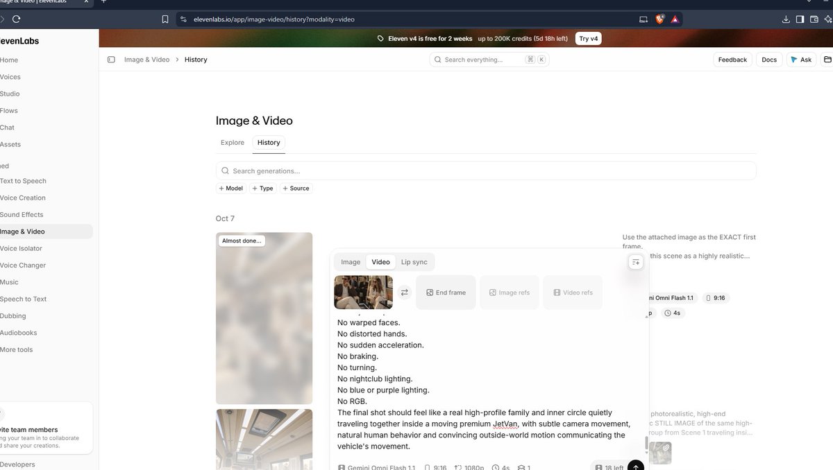Add an End frame
This screenshot has height=470, width=833.
click(x=446, y=293)
